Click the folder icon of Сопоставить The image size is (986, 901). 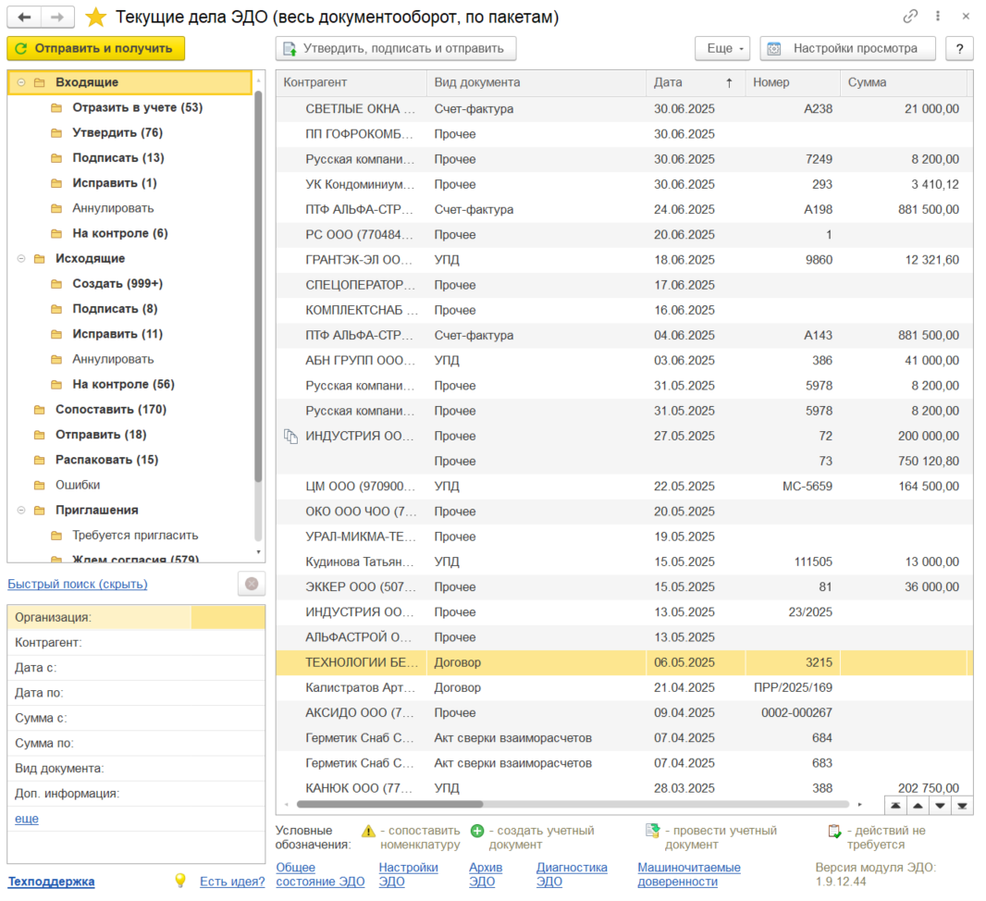[40, 409]
